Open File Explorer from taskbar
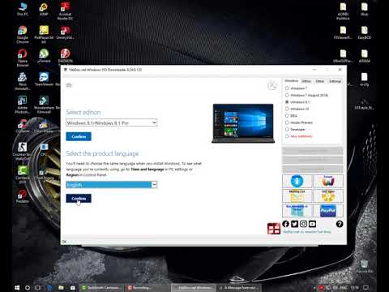The image size is (389, 292). coord(62,288)
